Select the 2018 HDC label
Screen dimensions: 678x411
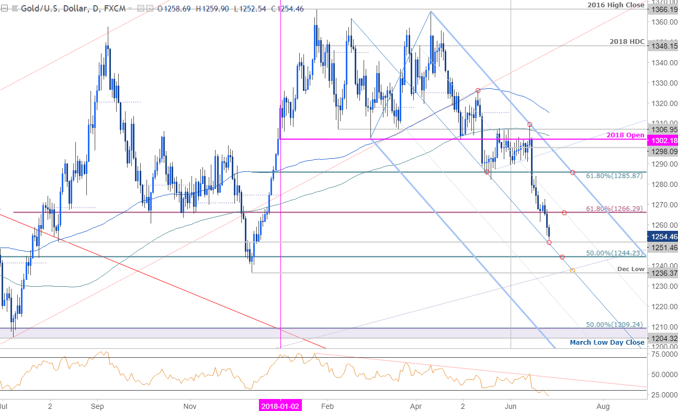[626, 41]
